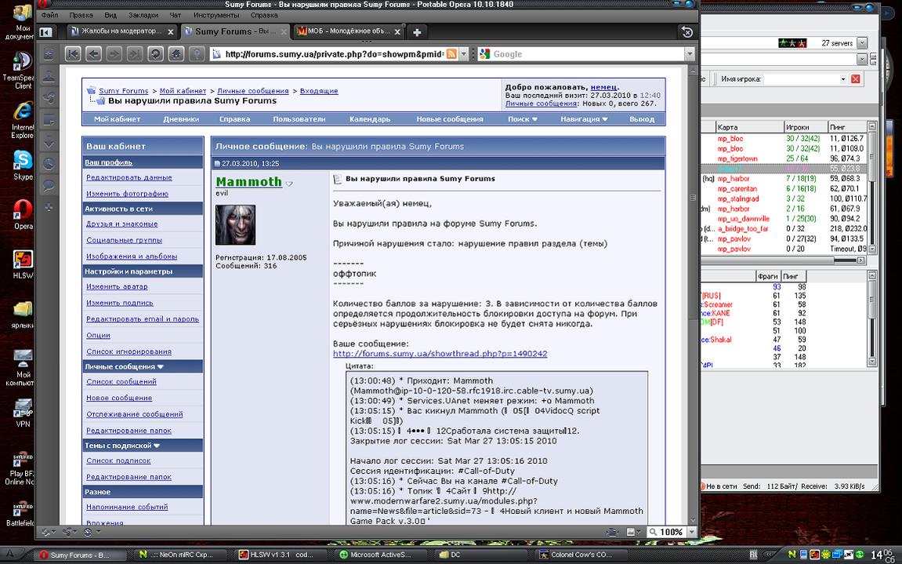Close the МОБ tab
Viewport: 902px width, 564px height.
[x=398, y=32]
